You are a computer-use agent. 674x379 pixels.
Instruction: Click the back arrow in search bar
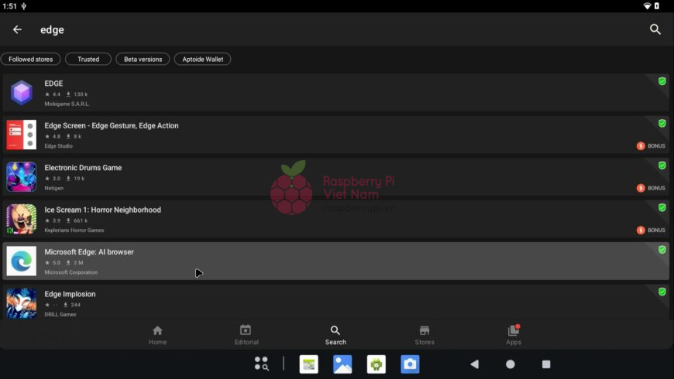17,29
